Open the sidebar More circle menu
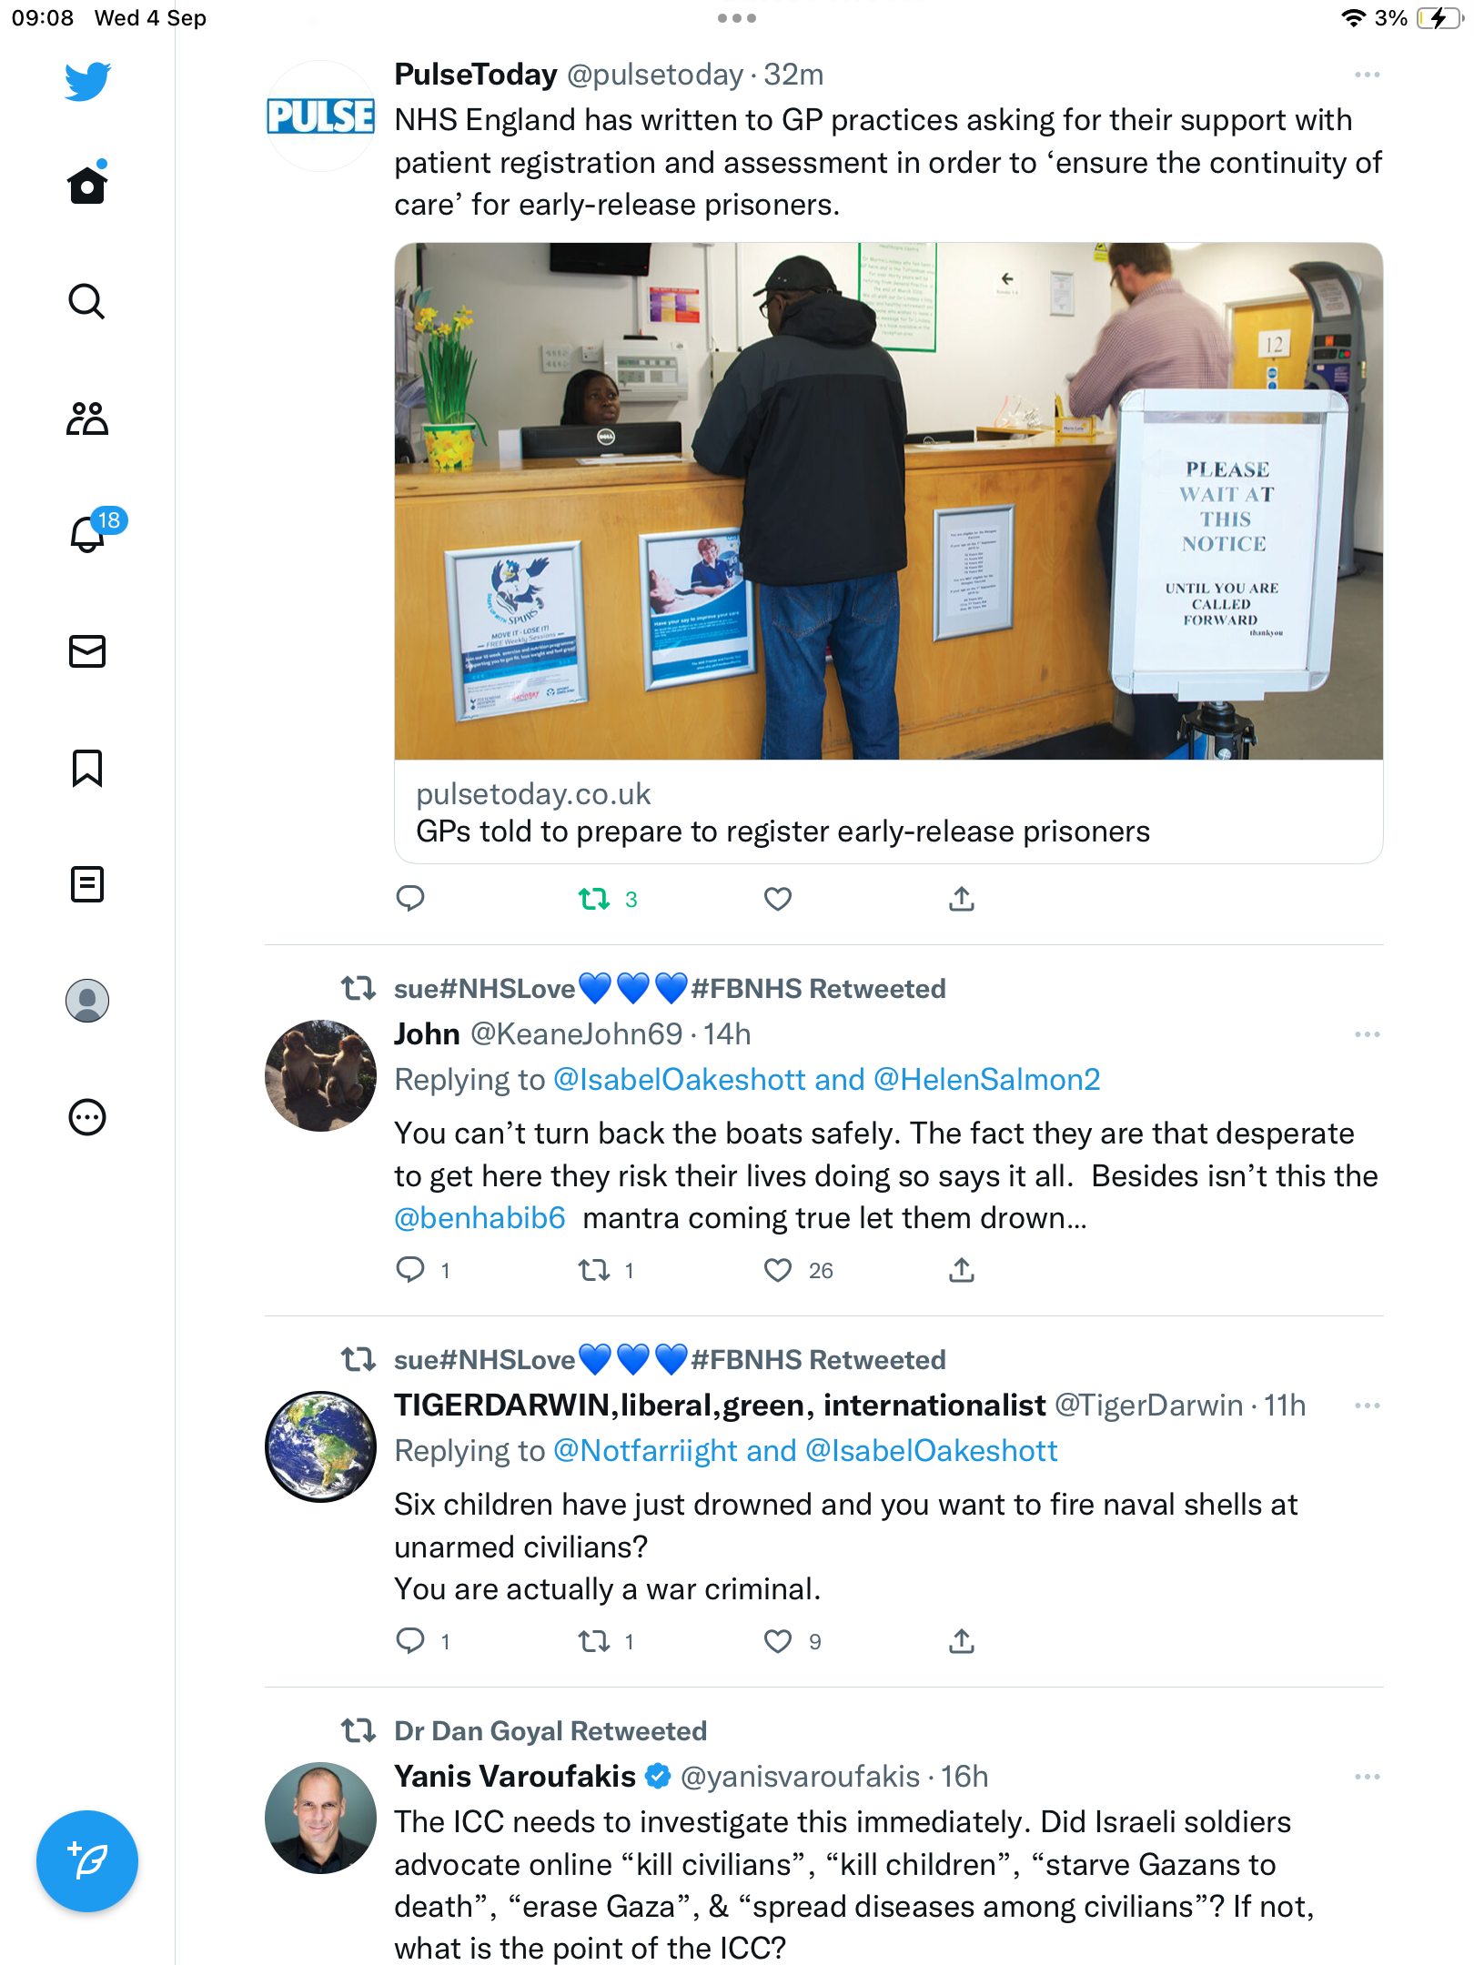This screenshot has width=1474, height=1965. click(x=87, y=1117)
